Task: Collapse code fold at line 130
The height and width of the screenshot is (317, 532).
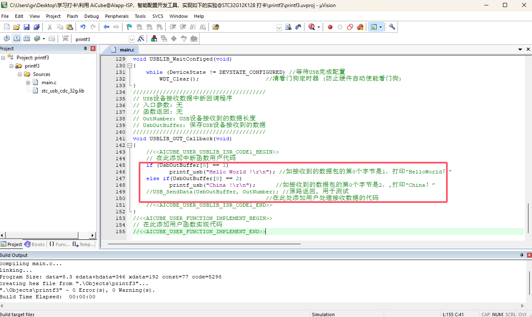Action: click(129, 66)
